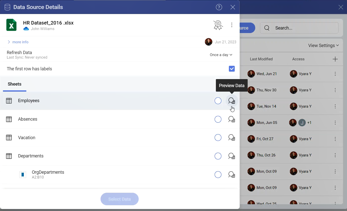This screenshot has width=347, height=211.
Task: Preview data of the Departments sheet
Action: click(x=232, y=156)
